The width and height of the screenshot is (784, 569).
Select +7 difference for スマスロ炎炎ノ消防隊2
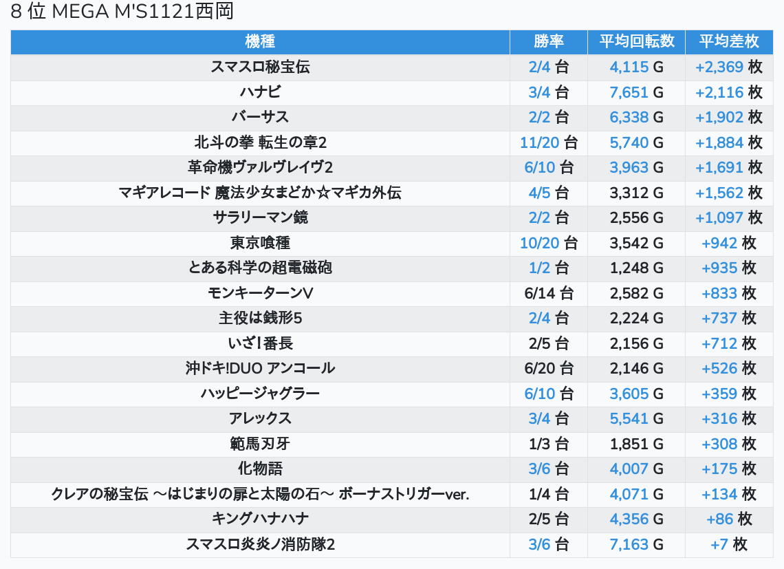point(719,544)
